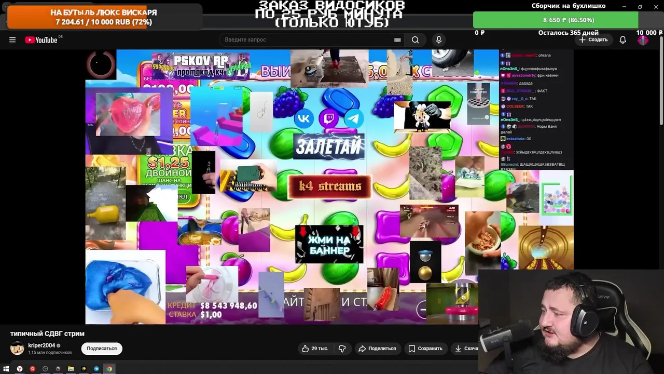
Task: Open the on-screen keyboard in search box
Action: [397, 40]
